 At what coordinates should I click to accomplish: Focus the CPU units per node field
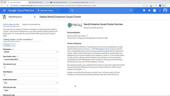pos(31,90)
